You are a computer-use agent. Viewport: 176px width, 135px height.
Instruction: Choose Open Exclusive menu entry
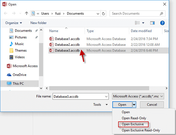point(133,124)
